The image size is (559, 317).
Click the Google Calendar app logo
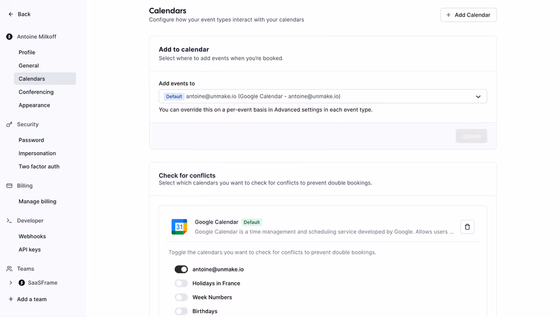pos(179,227)
